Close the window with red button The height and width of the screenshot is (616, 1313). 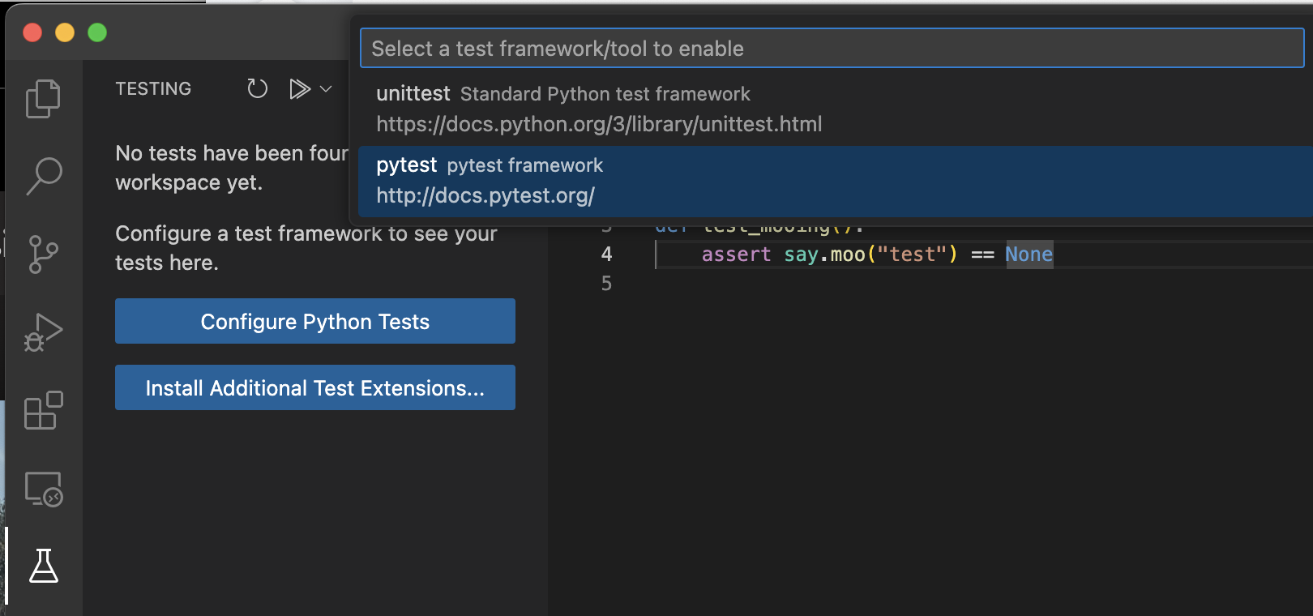pyautogui.click(x=32, y=32)
